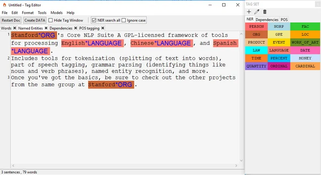The height and width of the screenshot is (175, 321).
Task: Switch to the Dependencies document tab
Action: (x=61, y=28)
